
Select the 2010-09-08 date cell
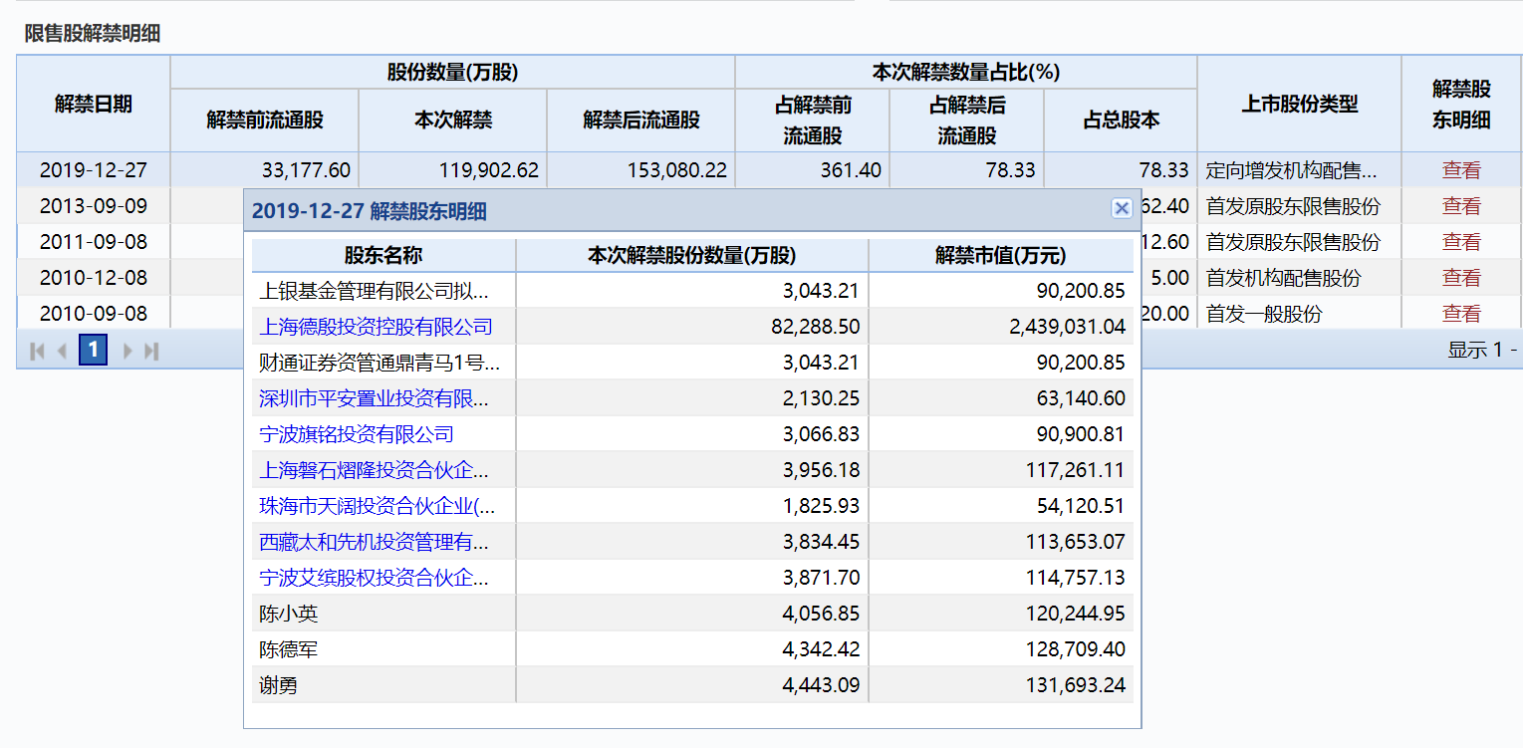94,314
